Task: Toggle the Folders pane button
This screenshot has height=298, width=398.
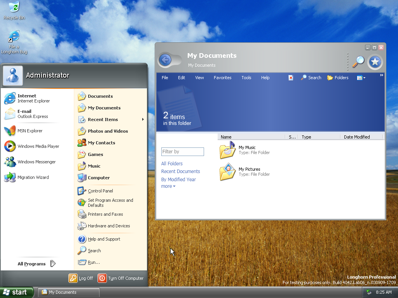Action: point(338,78)
